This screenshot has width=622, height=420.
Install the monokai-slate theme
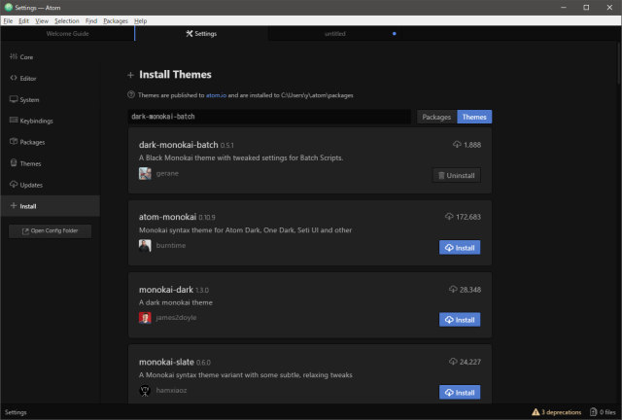point(460,393)
